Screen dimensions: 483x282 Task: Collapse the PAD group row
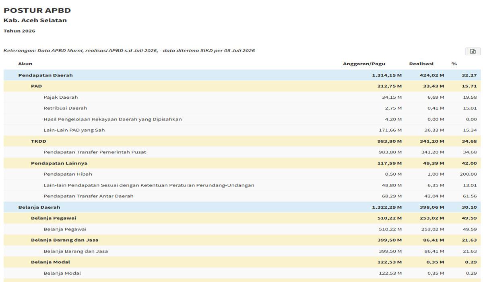click(242, 86)
